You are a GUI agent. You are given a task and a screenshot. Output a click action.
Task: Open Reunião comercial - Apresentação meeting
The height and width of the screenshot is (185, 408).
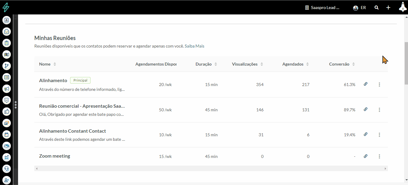pos(82,106)
